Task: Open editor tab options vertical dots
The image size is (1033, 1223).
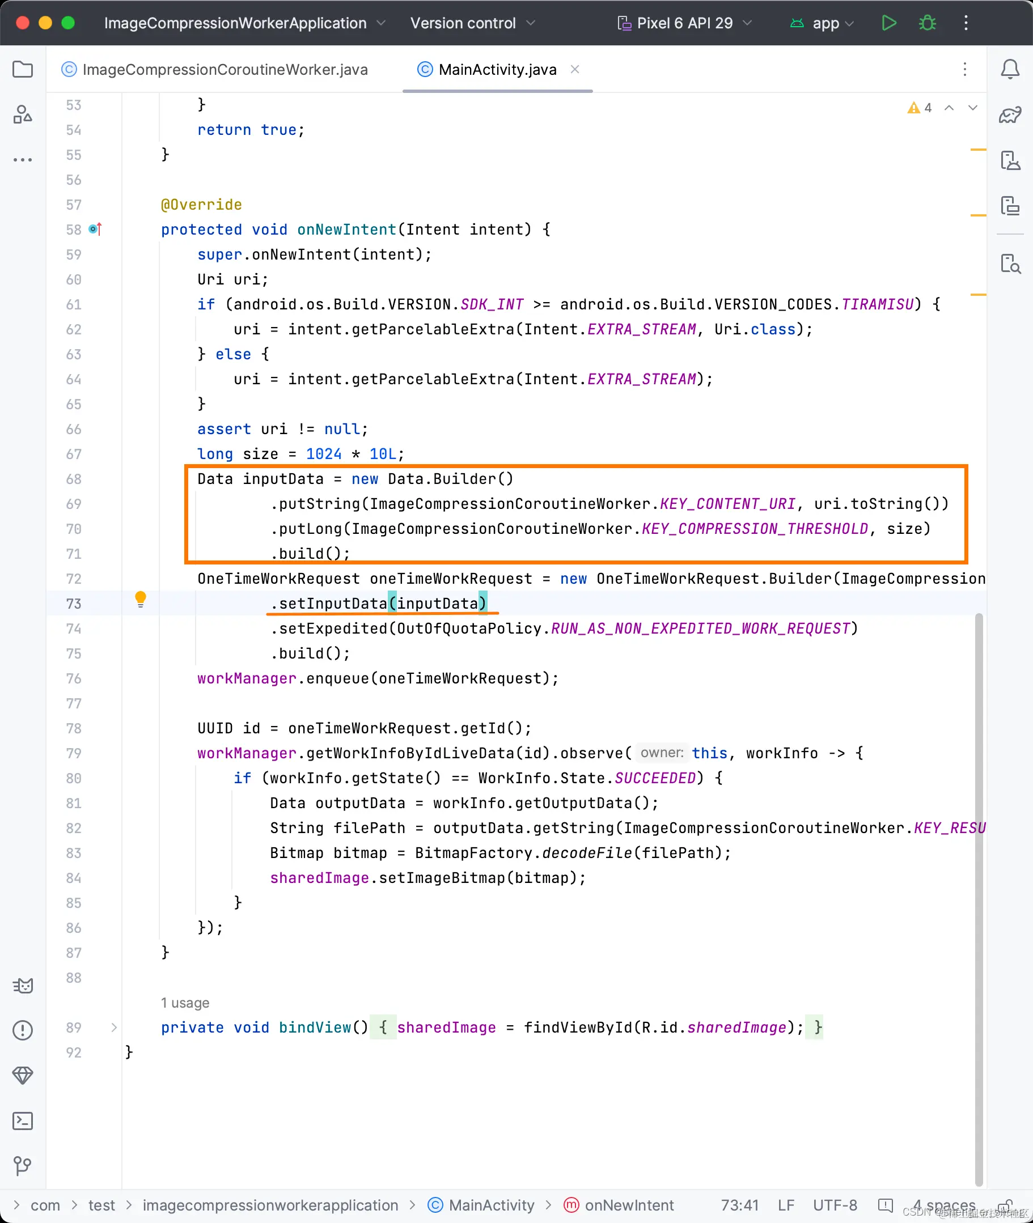Action: (x=965, y=69)
